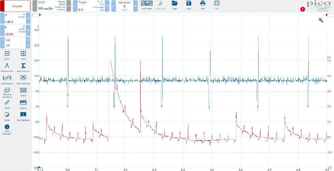Open Serial decoding

point(23,79)
